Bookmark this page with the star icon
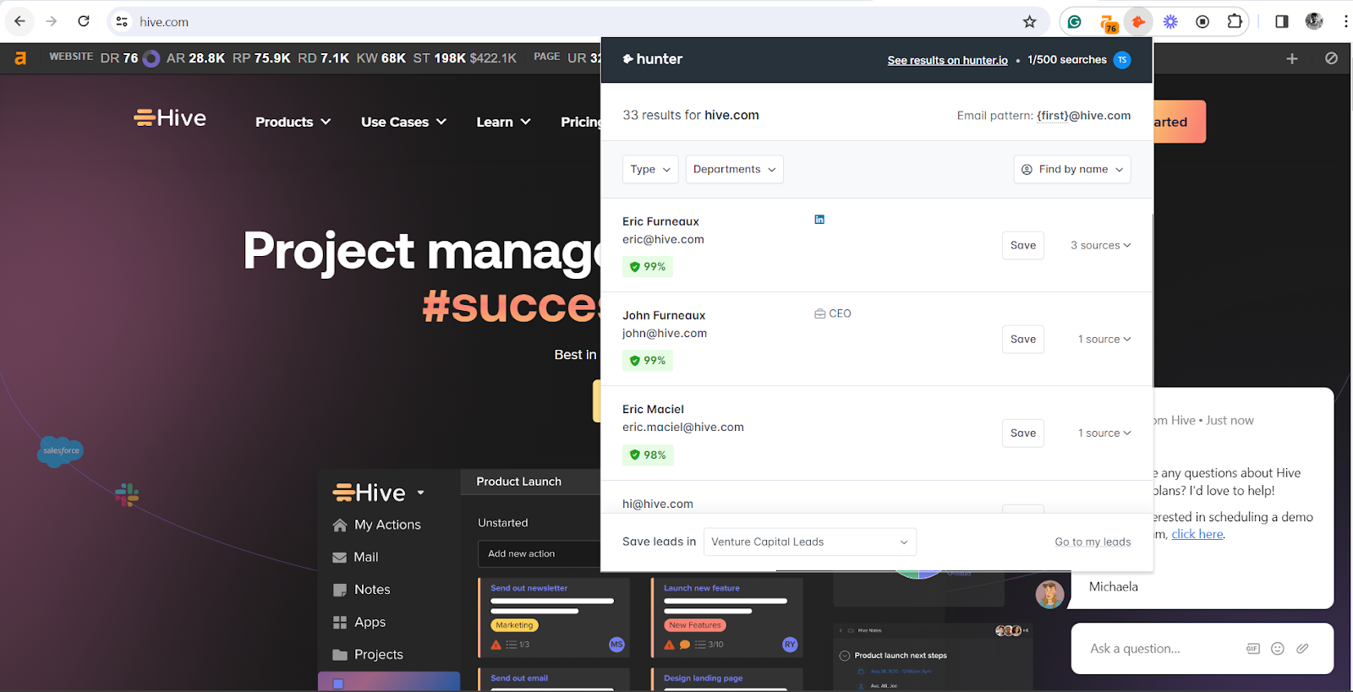Viewport: 1353px width, 692px height. 1029,22
